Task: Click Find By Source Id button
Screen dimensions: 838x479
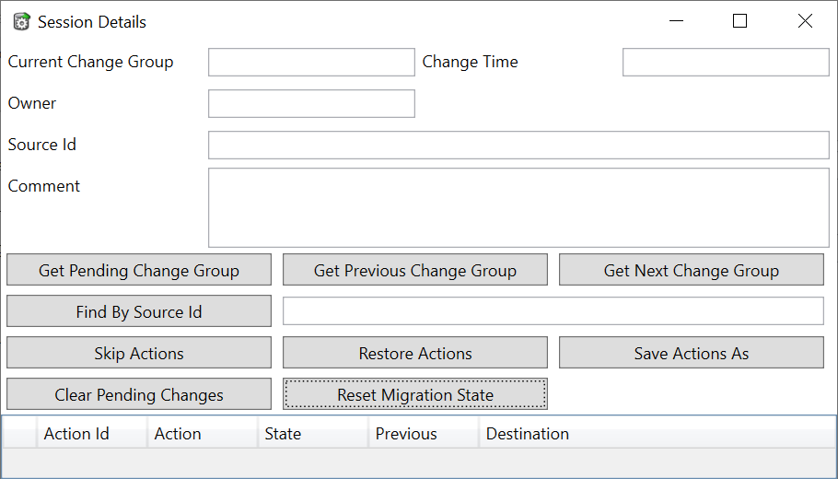Action: [139, 311]
